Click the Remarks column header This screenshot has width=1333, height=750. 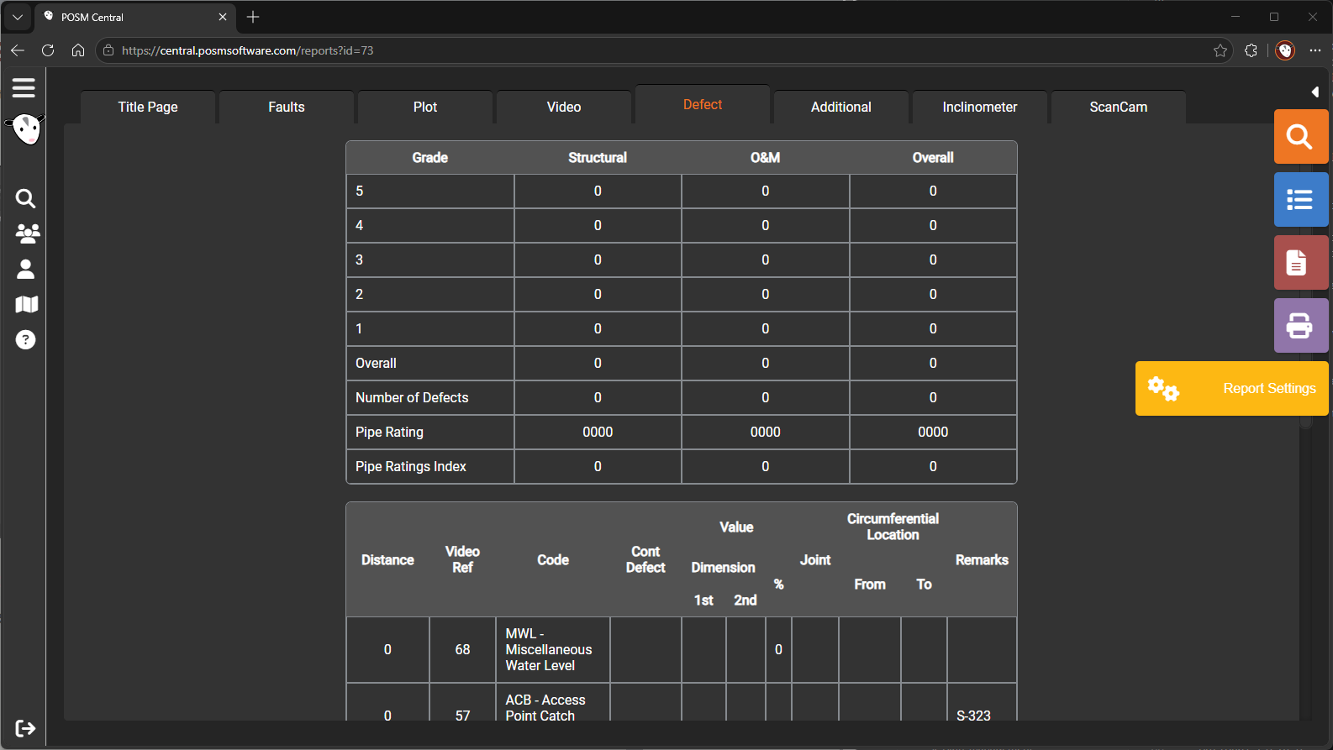[x=982, y=560]
